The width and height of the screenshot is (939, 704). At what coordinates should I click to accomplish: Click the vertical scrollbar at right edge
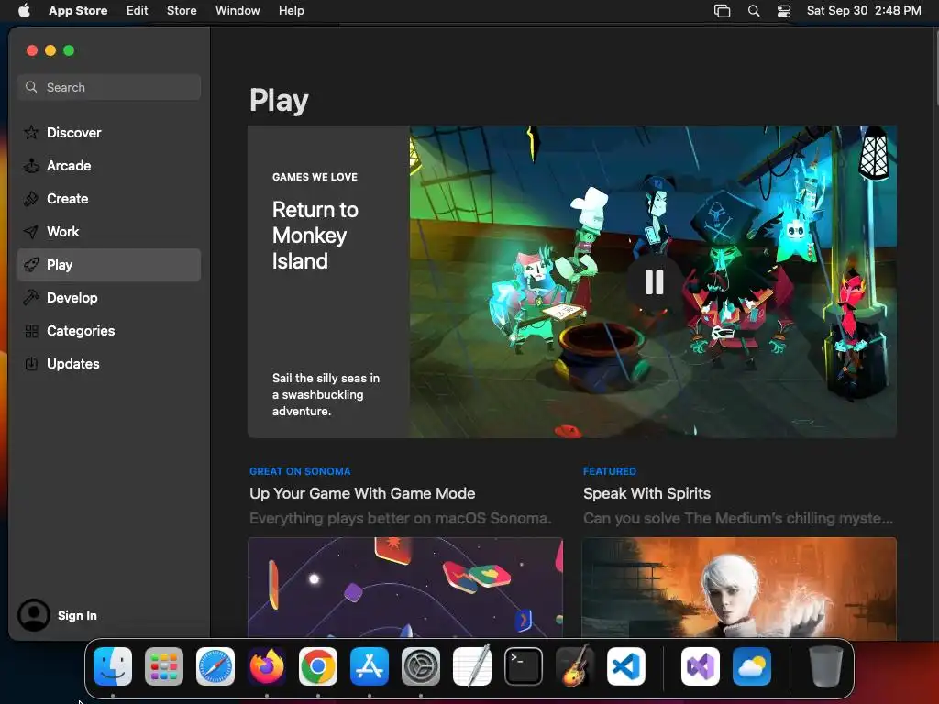click(x=935, y=66)
